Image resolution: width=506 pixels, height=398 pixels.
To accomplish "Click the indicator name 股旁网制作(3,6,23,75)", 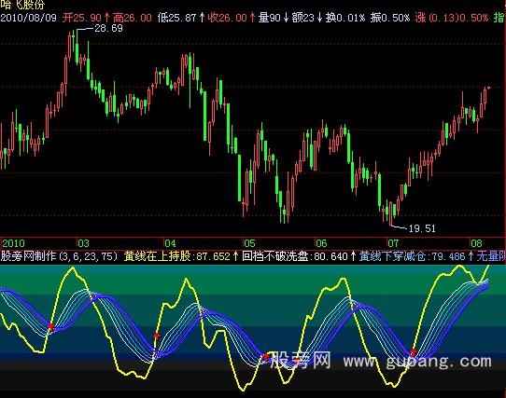I will coord(60,256).
